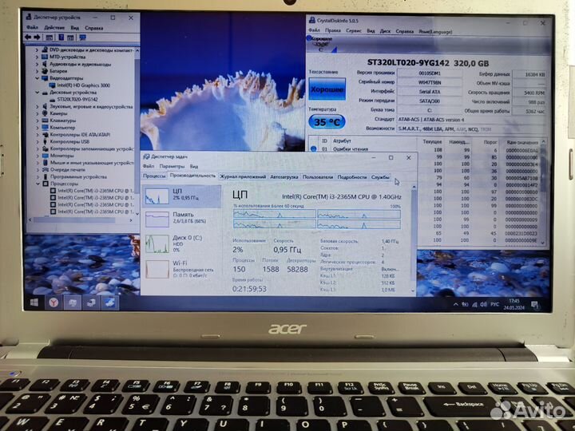Open Справка menu in Device Manager

click(x=94, y=28)
